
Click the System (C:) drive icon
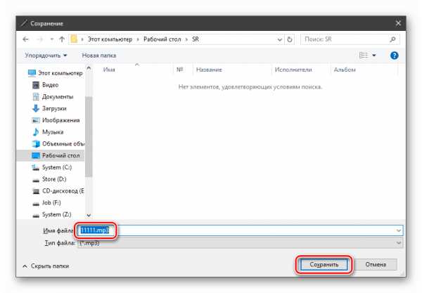[x=36, y=167]
